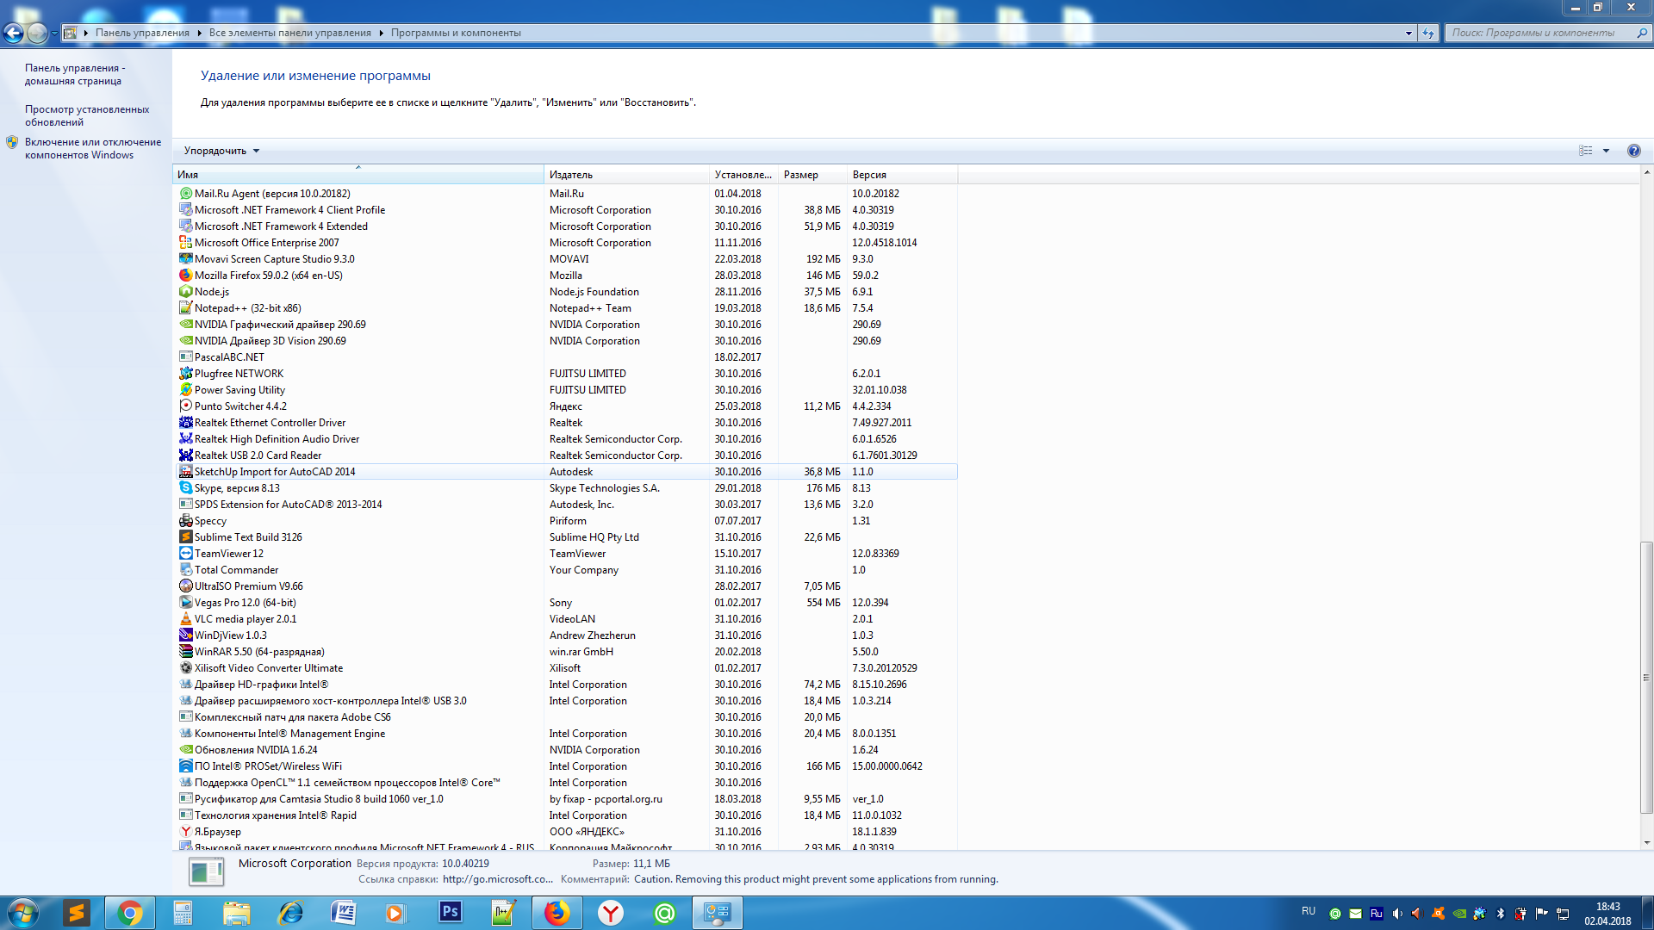This screenshot has width=1654, height=930.
Task: Click the back navigation arrow button
Action: pos(14,33)
